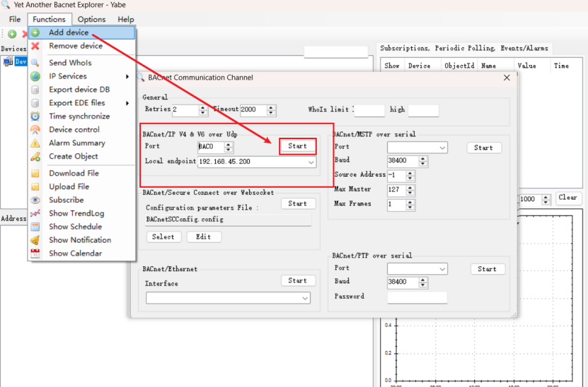Click the Show Schedule icon

tap(35, 227)
